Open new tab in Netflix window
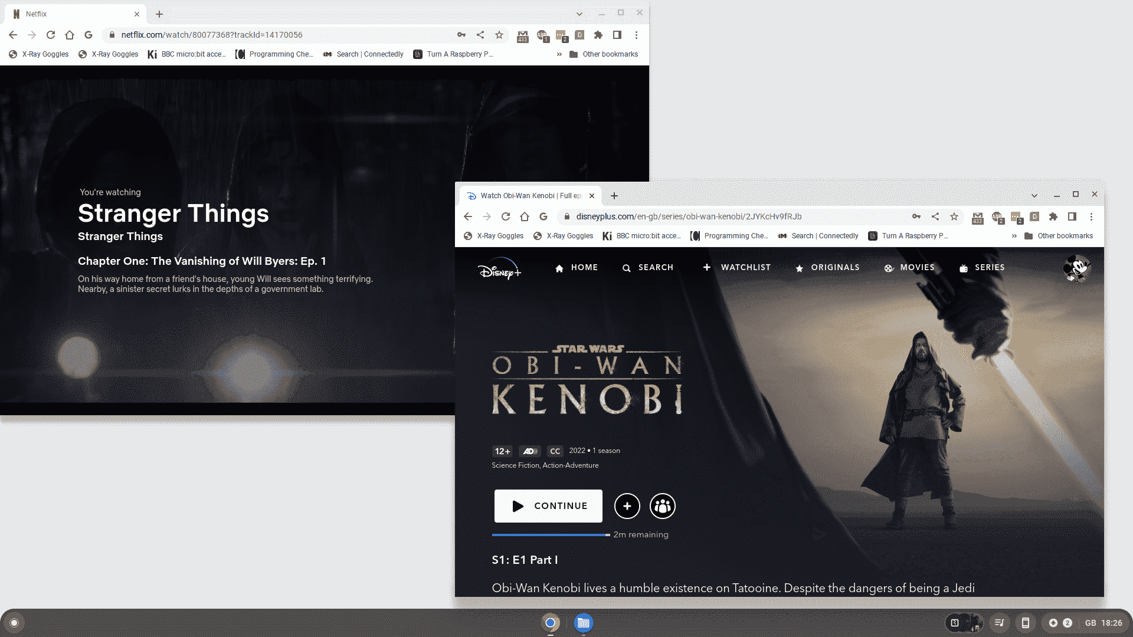1133x637 pixels. pyautogui.click(x=159, y=14)
